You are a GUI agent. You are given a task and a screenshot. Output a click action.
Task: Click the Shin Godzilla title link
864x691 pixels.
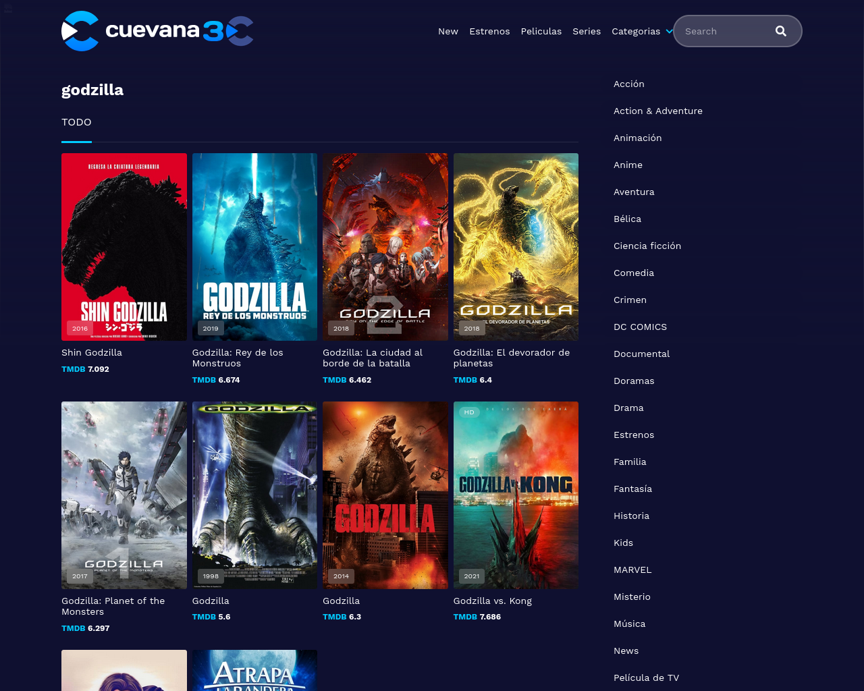click(x=92, y=352)
